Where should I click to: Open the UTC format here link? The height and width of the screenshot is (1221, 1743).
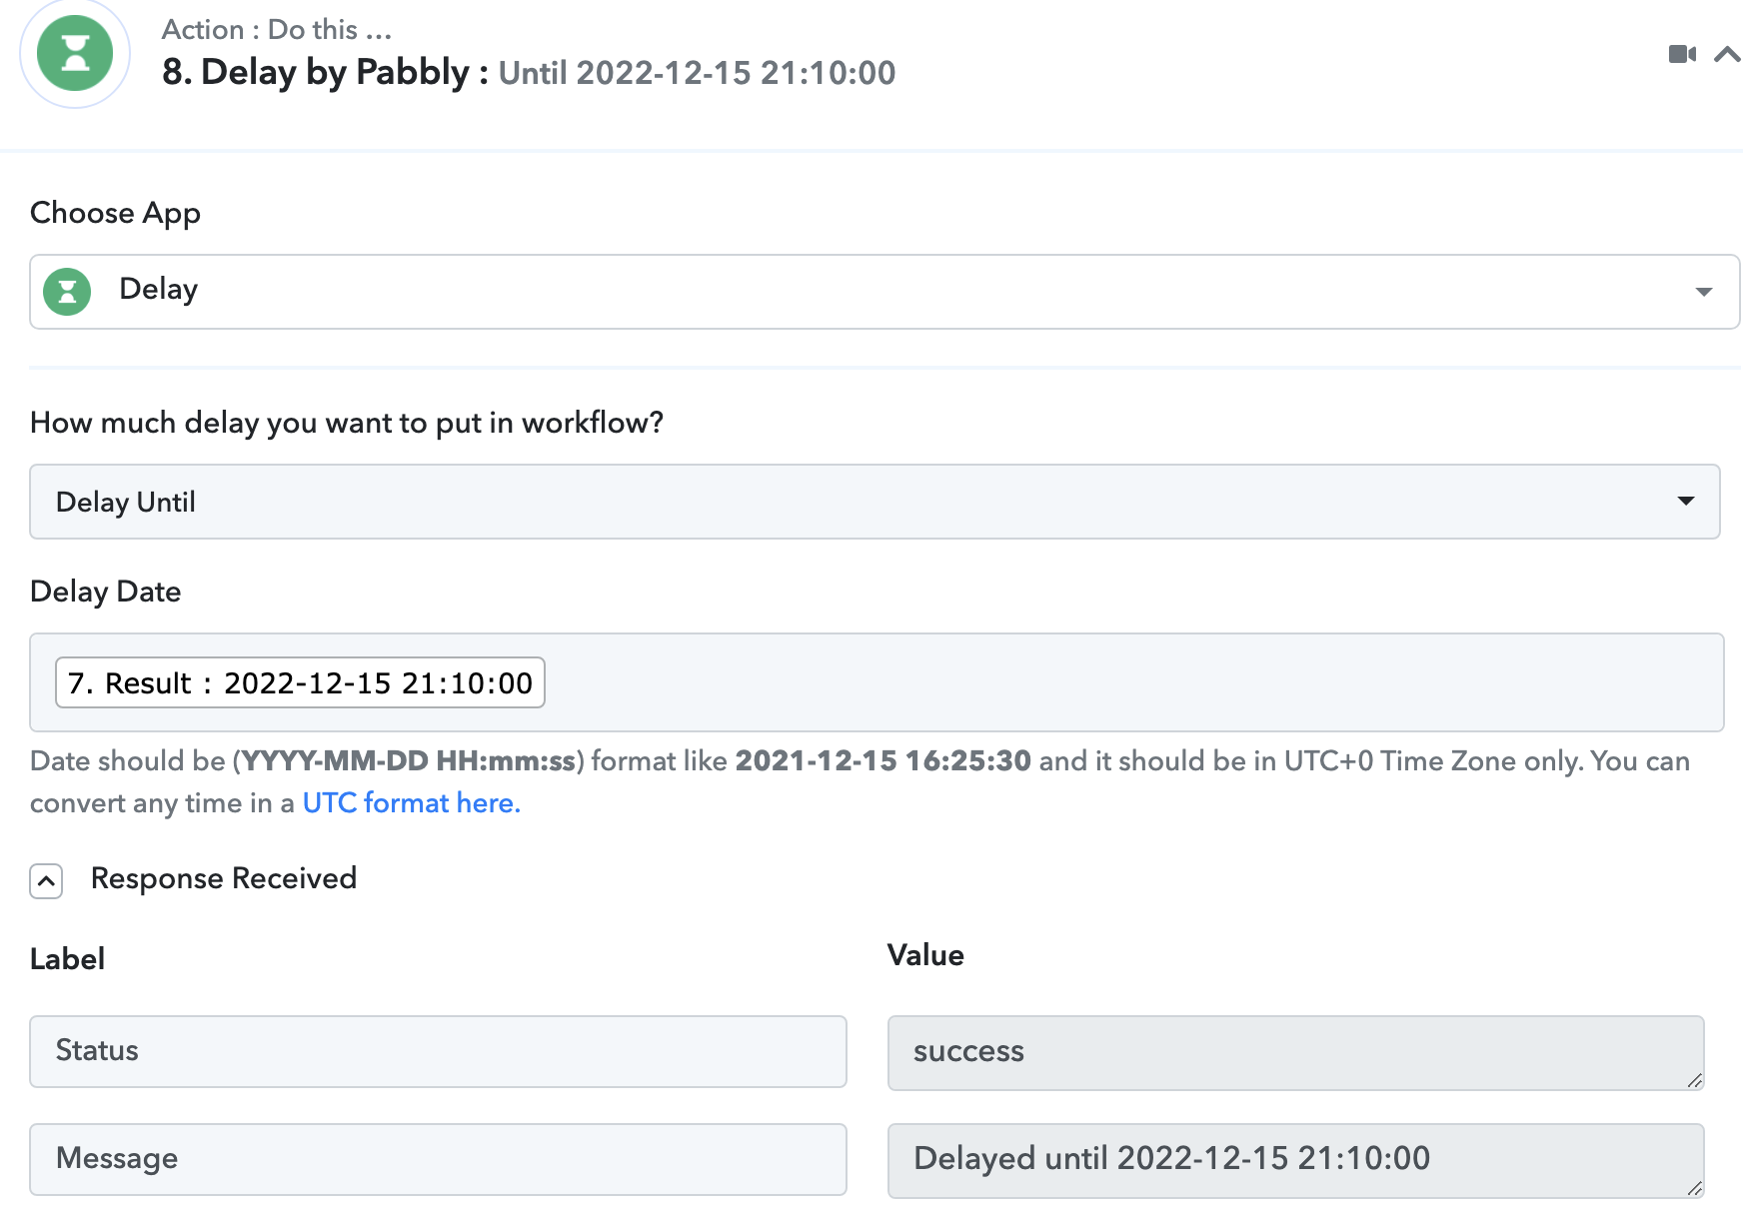(x=412, y=803)
